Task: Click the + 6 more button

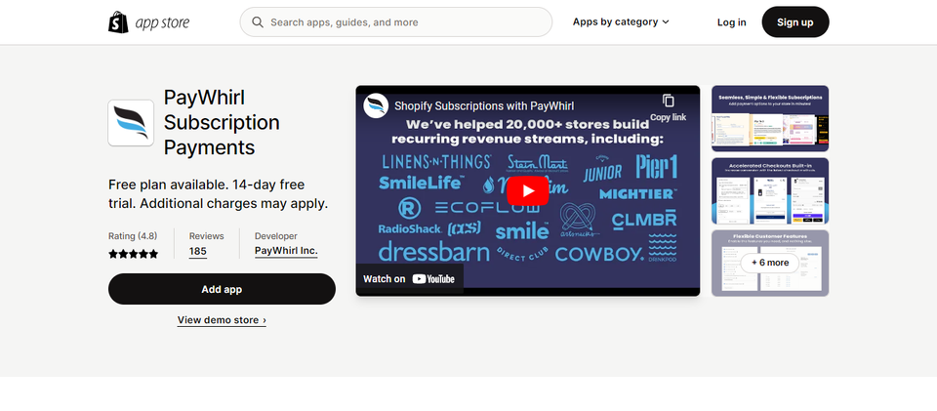Action: coord(770,263)
